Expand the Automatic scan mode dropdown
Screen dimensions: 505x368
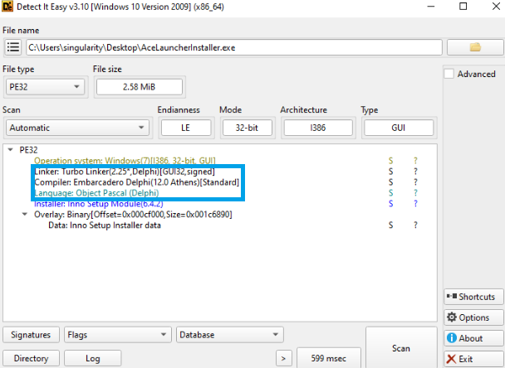click(x=77, y=128)
